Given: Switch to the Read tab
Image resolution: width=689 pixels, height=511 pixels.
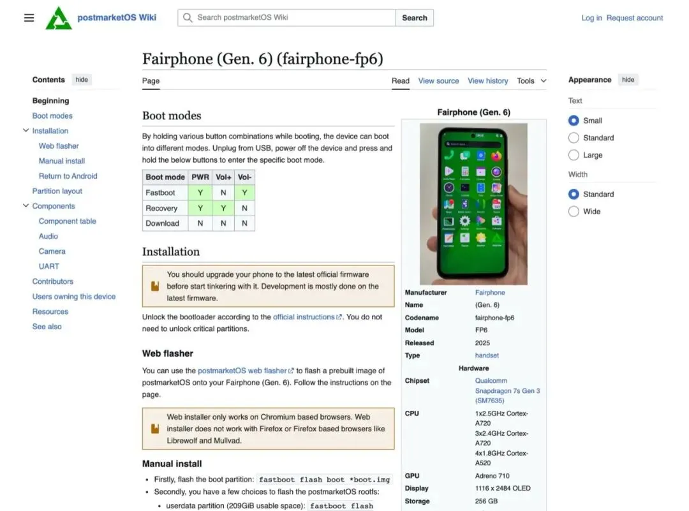Looking at the screenshot, I should (400, 81).
